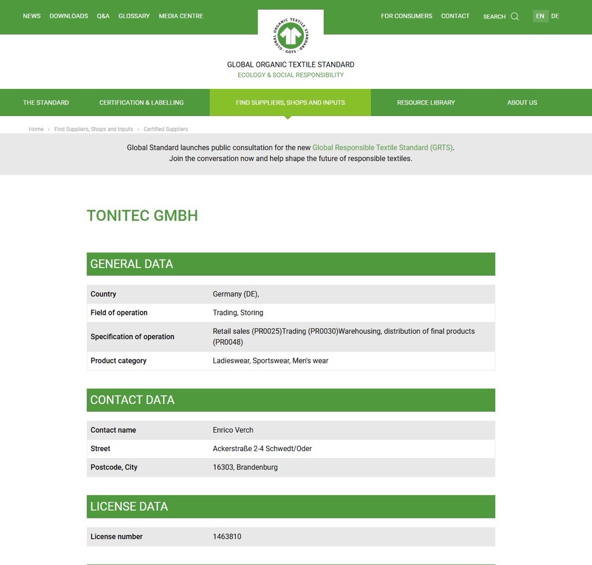Image resolution: width=592 pixels, height=565 pixels.
Task: Open the Certification & Labelling menu
Action: [x=142, y=103]
